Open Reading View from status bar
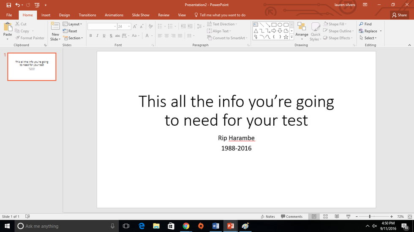Screen dimensions: 414x232 pyautogui.click(x=336, y=216)
